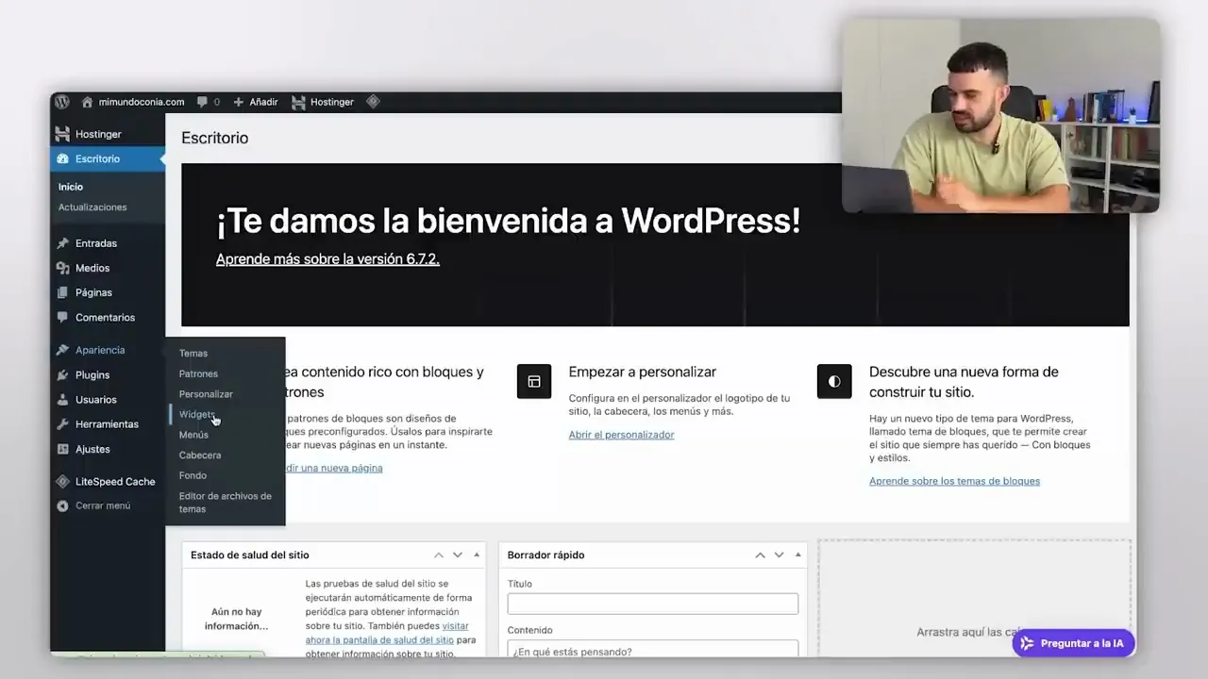Collapse the Borrador rápido panel
The height and width of the screenshot is (679, 1208).
tap(797, 555)
